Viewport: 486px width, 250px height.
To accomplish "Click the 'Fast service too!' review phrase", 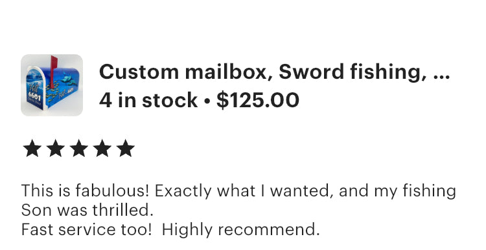I will pyautogui.click(x=87, y=229).
